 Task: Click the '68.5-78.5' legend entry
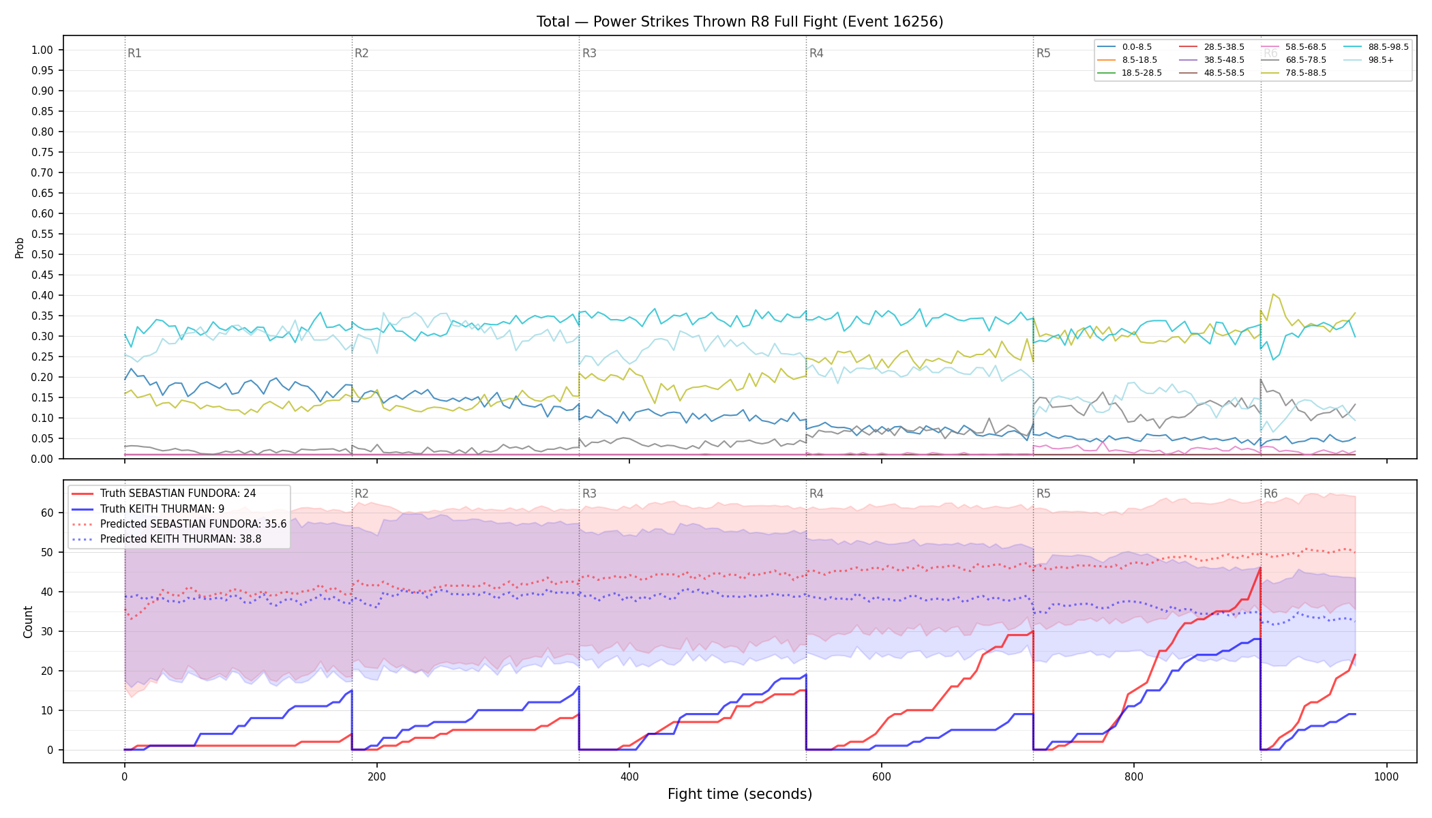pyautogui.click(x=1294, y=60)
